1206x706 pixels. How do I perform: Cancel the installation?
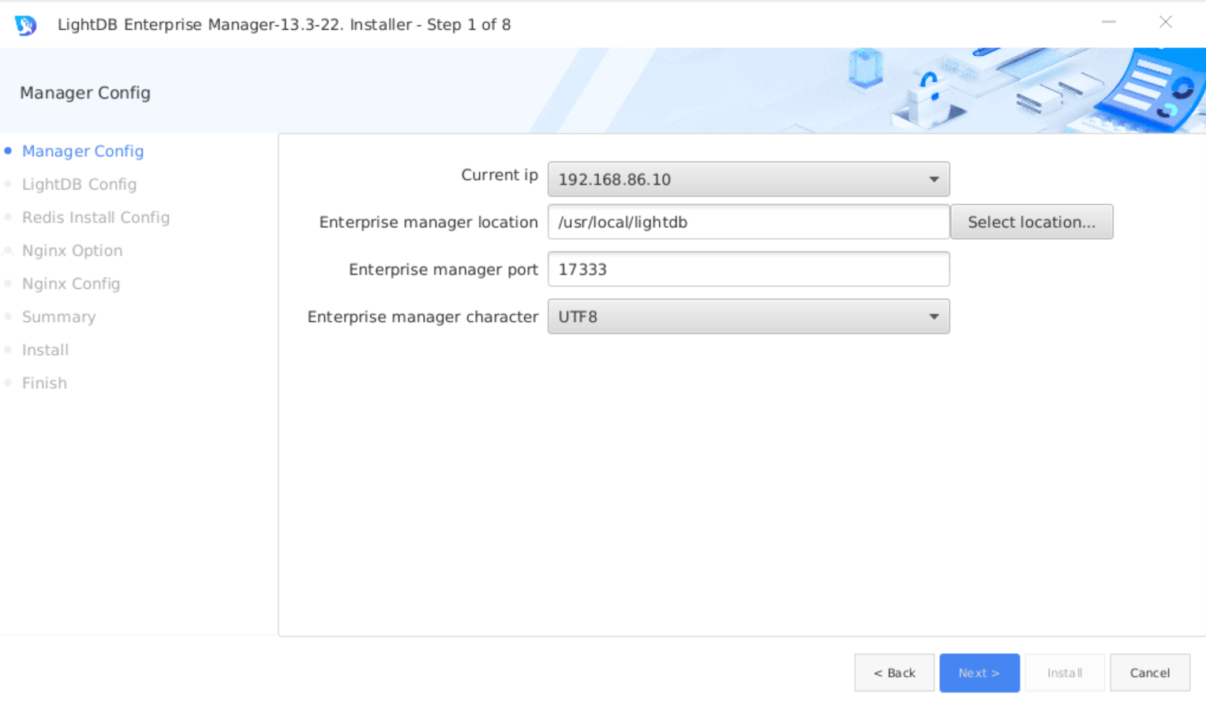(1150, 673)
